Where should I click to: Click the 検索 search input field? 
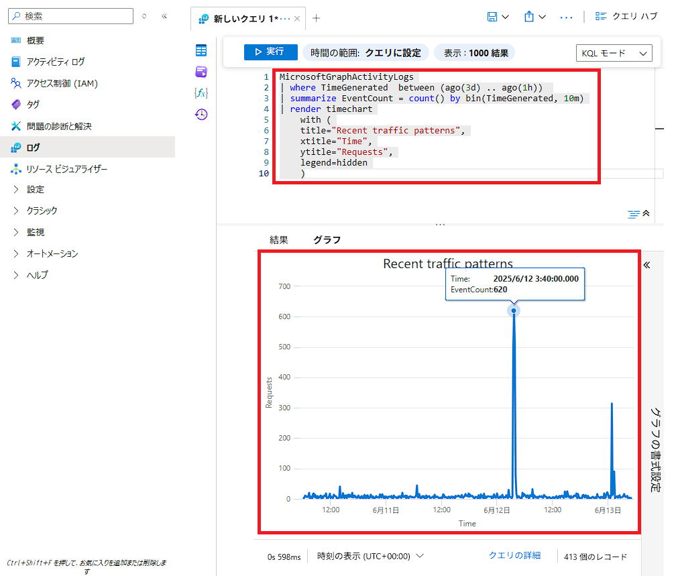coord(70,15)
